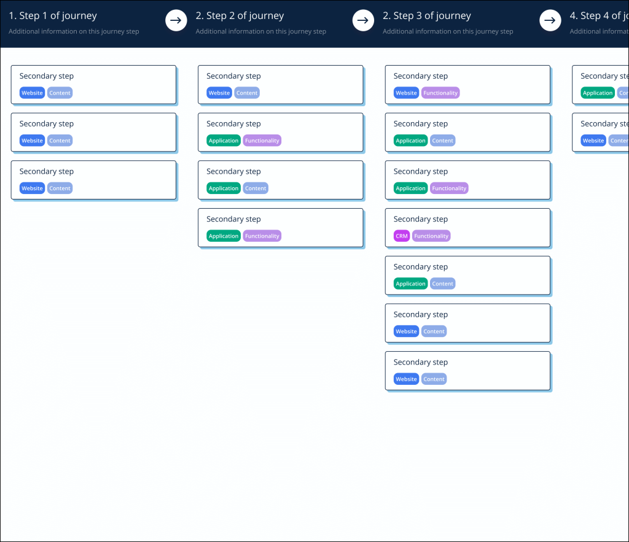Open the "1. Step 1 of journey" header
Image resolution: width=629 pixels, height=542 pixels.
(53, 16)
